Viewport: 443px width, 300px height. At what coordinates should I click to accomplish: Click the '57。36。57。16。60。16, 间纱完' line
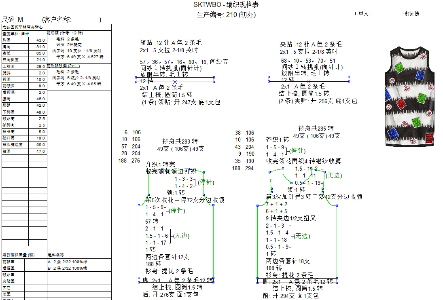pyautogui.click(x=184, y=61)
